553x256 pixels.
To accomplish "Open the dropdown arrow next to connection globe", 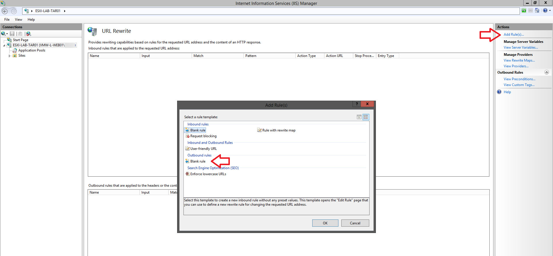I will pyautogui.click(x=7, y=34).
